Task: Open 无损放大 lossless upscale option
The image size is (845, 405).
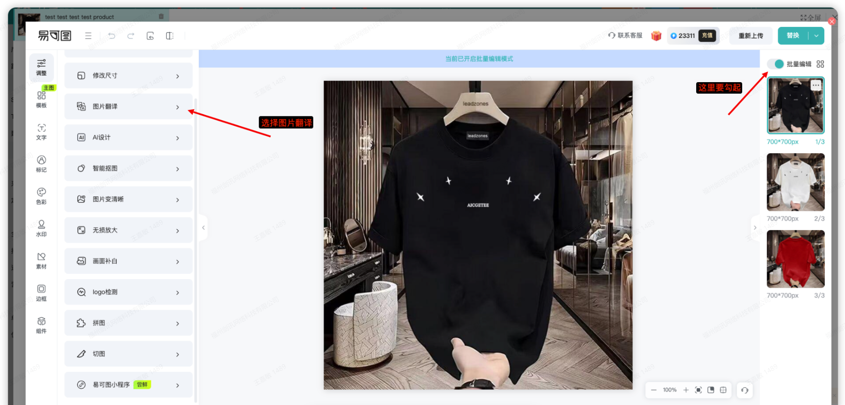Action: click(128, 230)
